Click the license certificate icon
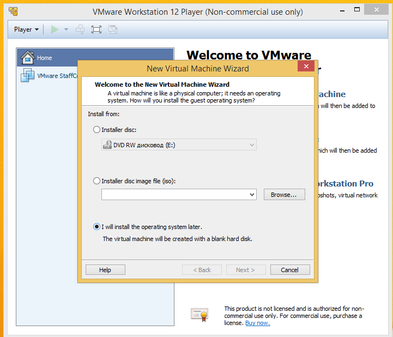393x337 pixels. pos(199,315)
